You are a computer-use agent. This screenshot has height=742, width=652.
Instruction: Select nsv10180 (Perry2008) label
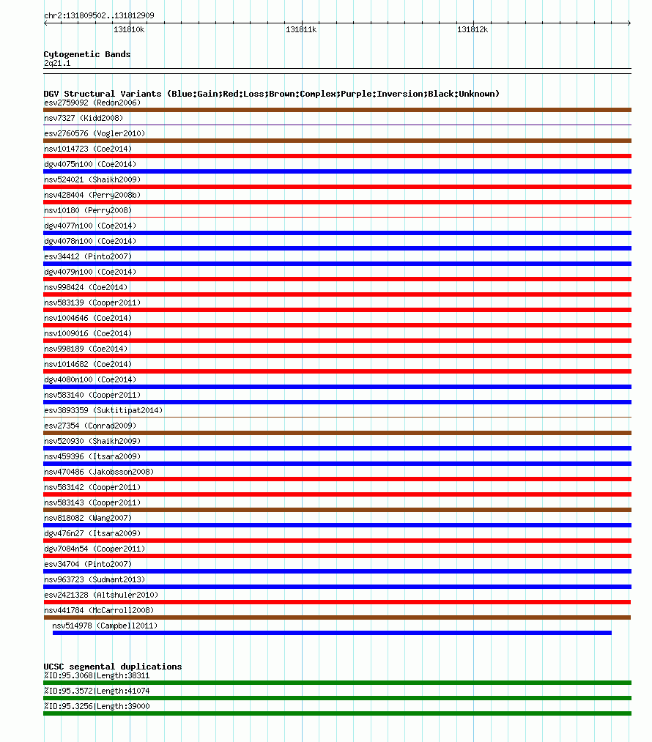click(88, 210)
